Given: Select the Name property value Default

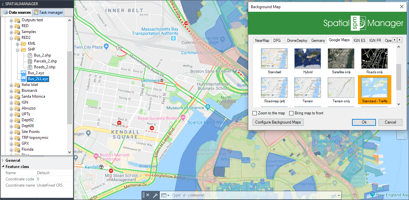Looking at the screenshot, I should (x=54, y=173).
